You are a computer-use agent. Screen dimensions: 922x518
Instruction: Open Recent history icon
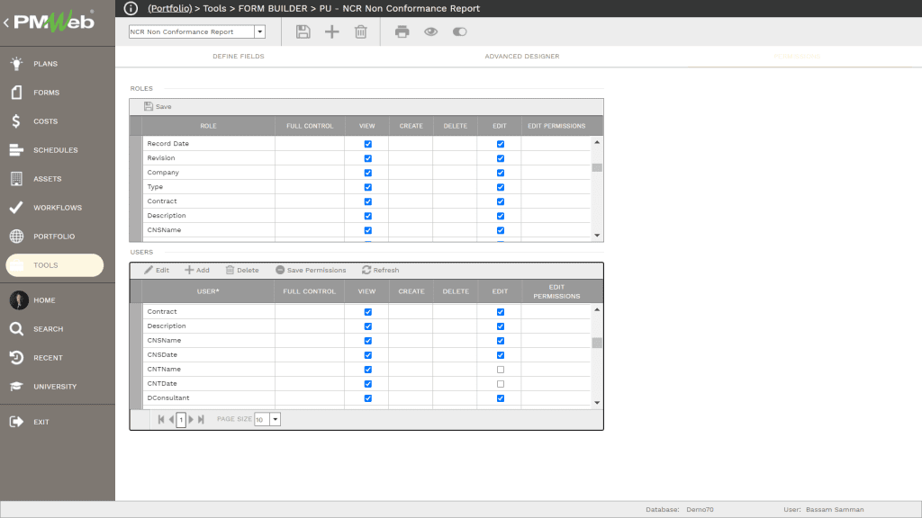click(16, 358)
